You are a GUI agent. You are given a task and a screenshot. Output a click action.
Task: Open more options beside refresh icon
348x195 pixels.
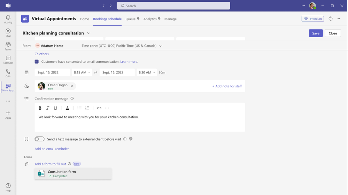338,19
